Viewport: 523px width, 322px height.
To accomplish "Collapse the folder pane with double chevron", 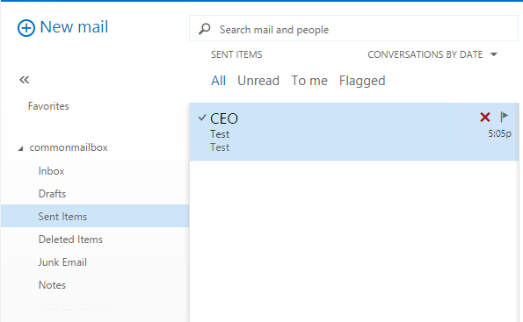I will coord(25,80).
